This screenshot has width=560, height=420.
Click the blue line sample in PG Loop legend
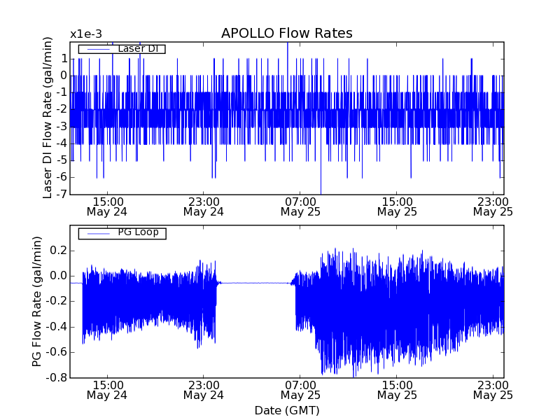(x=97, y=233)
